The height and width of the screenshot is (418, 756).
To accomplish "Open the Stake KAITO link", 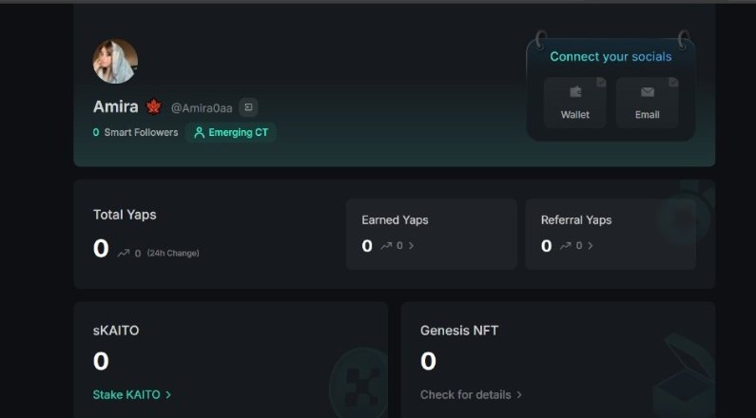I will [x=131, y=395].
